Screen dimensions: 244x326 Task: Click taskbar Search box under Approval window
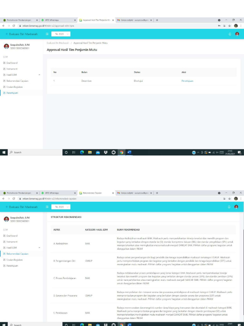(x=35, y=152)
